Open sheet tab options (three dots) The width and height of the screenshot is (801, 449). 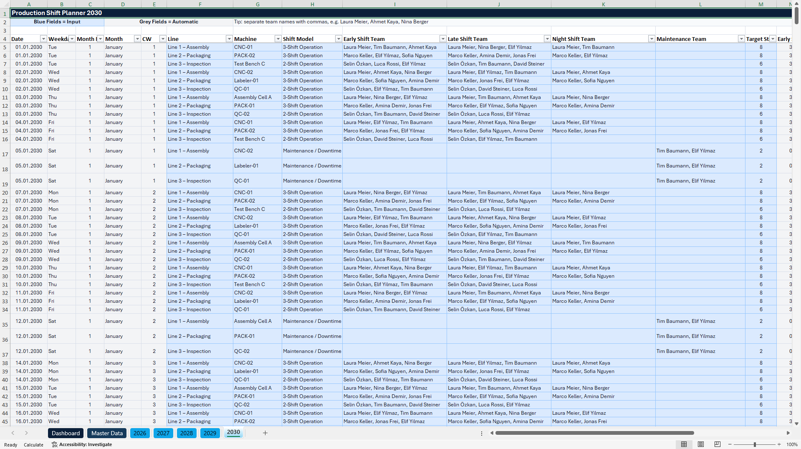point(482,434)
